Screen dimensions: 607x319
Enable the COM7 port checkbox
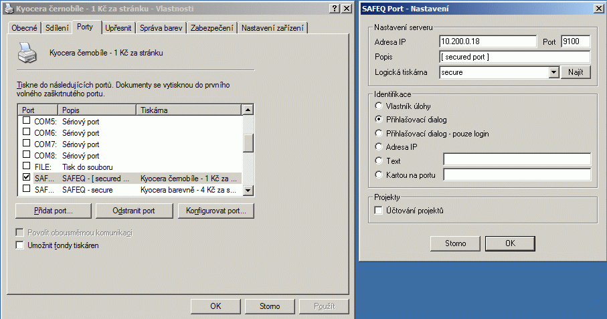(26, 144)
